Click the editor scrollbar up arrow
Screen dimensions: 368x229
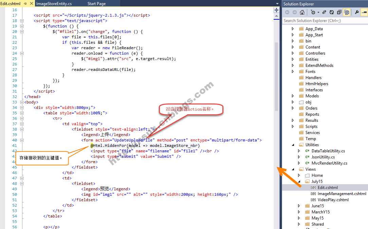pyautogui.click(x=276, y=16)
